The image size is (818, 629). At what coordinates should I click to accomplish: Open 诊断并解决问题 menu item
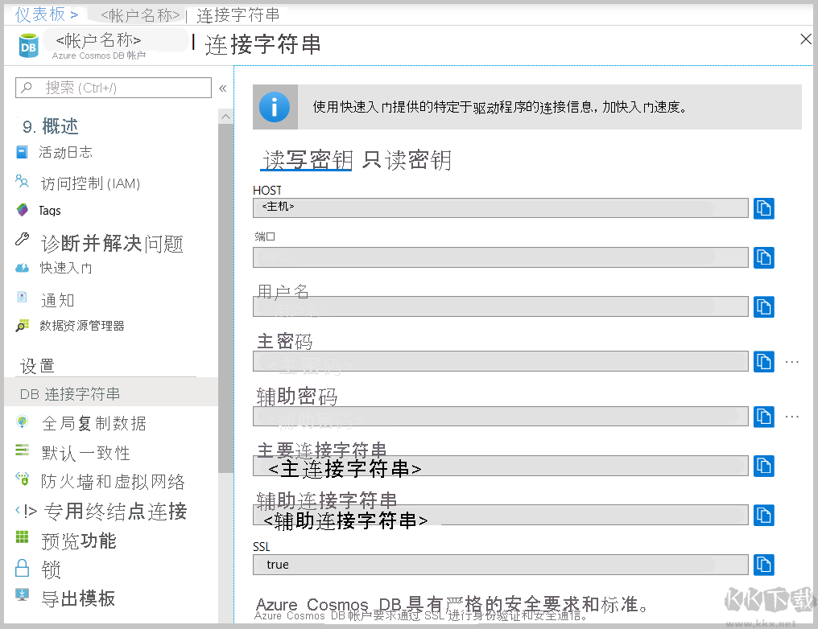point(112,244)
